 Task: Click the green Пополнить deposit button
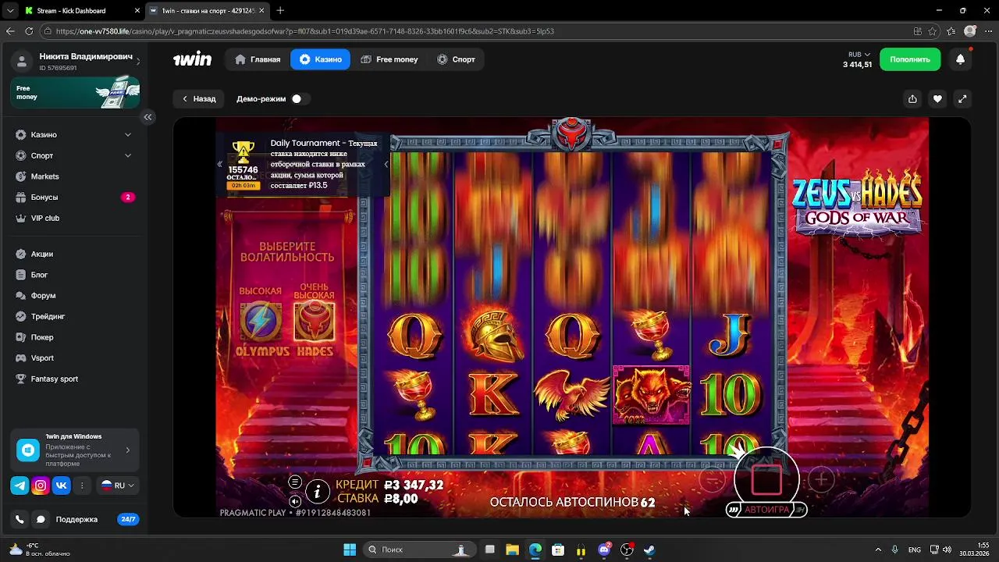click(x=910, y=59)
